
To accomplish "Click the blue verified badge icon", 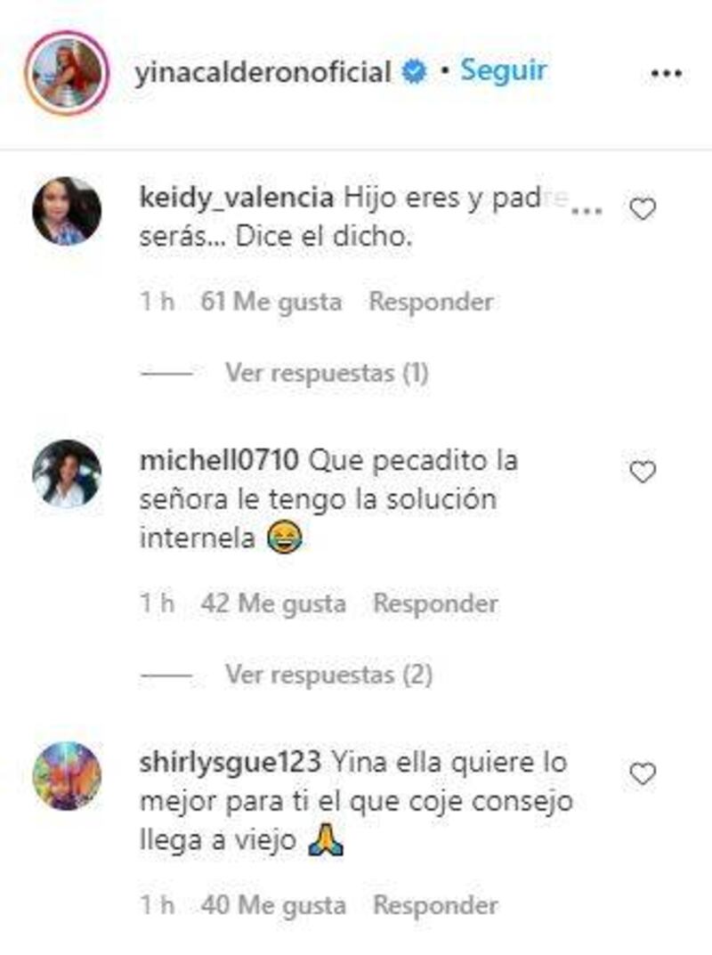I will (x=414, y=72).
